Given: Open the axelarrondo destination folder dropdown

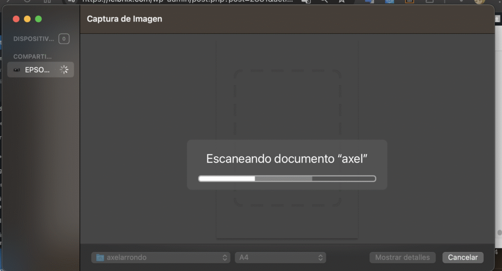Looking at the screenshot, I should click(161, 257).
